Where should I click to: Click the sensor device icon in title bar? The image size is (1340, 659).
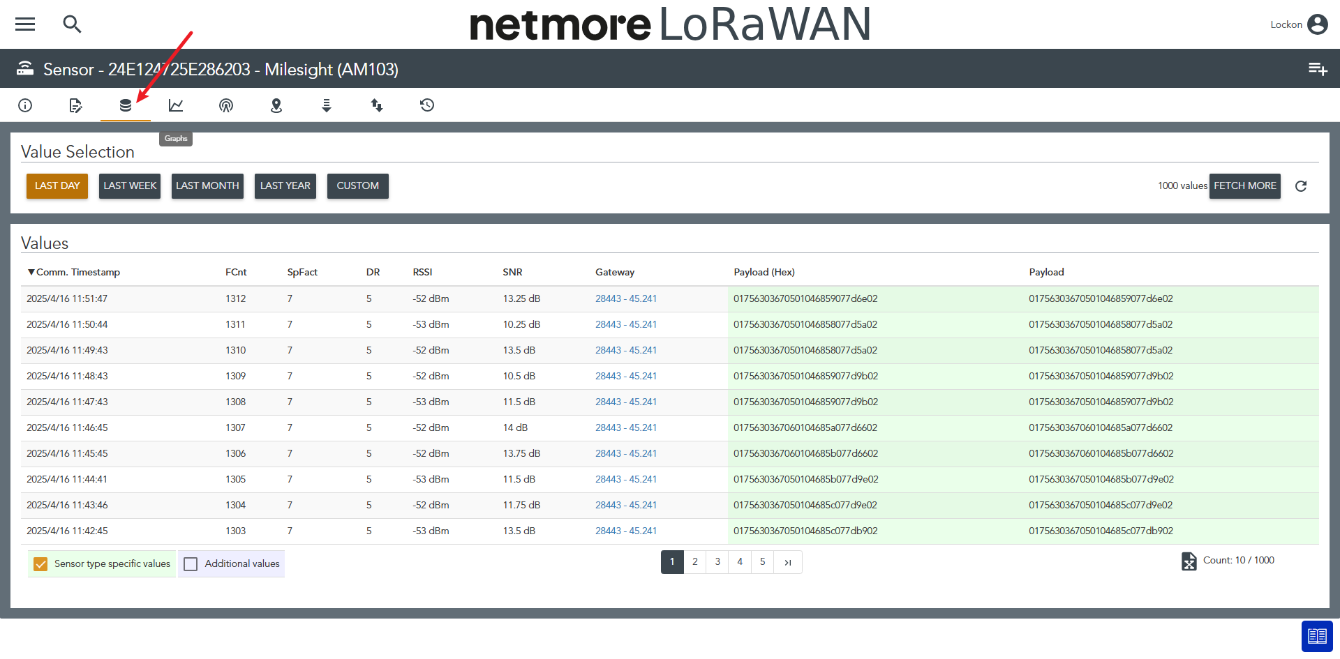pos(25,68)
